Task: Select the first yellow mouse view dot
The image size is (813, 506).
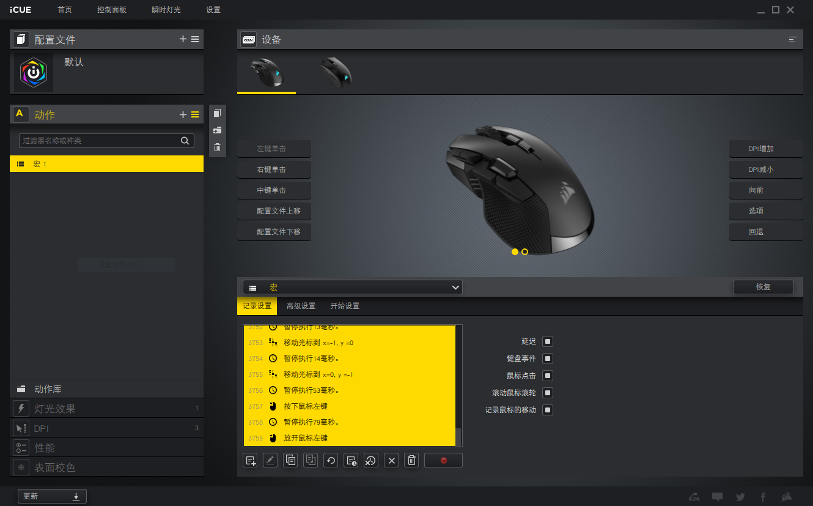Action: (515, 252)
